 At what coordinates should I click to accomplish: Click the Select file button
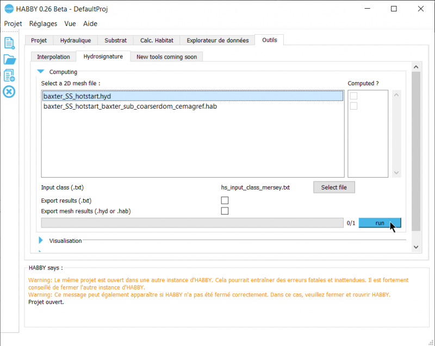pos(334,187)
